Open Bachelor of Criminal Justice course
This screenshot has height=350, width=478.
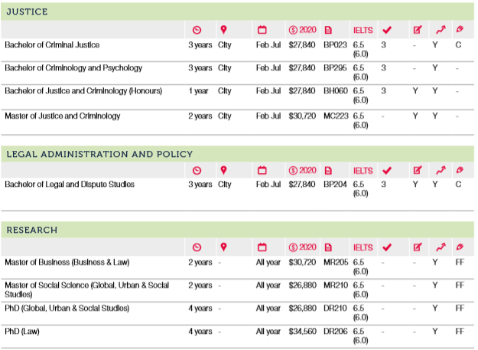tap(52, 45)
